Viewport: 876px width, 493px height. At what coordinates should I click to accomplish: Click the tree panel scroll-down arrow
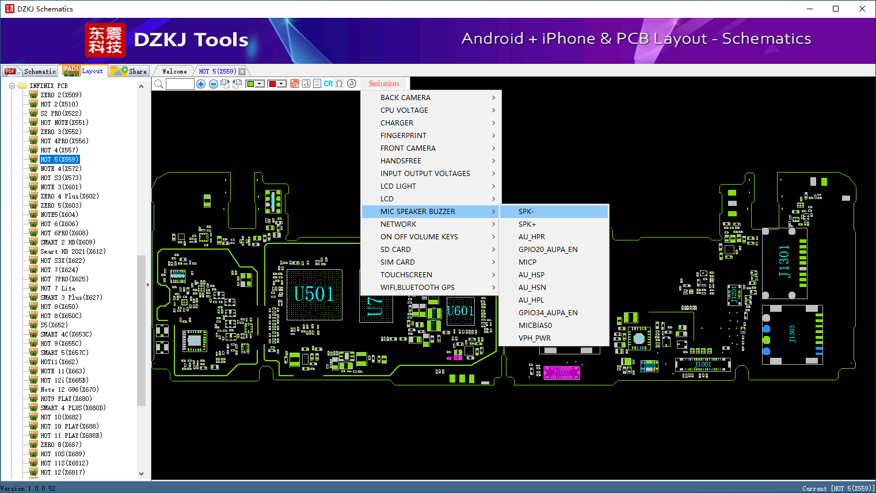[142, 474]
